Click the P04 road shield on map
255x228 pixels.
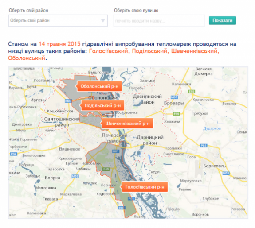click(14, 154)
